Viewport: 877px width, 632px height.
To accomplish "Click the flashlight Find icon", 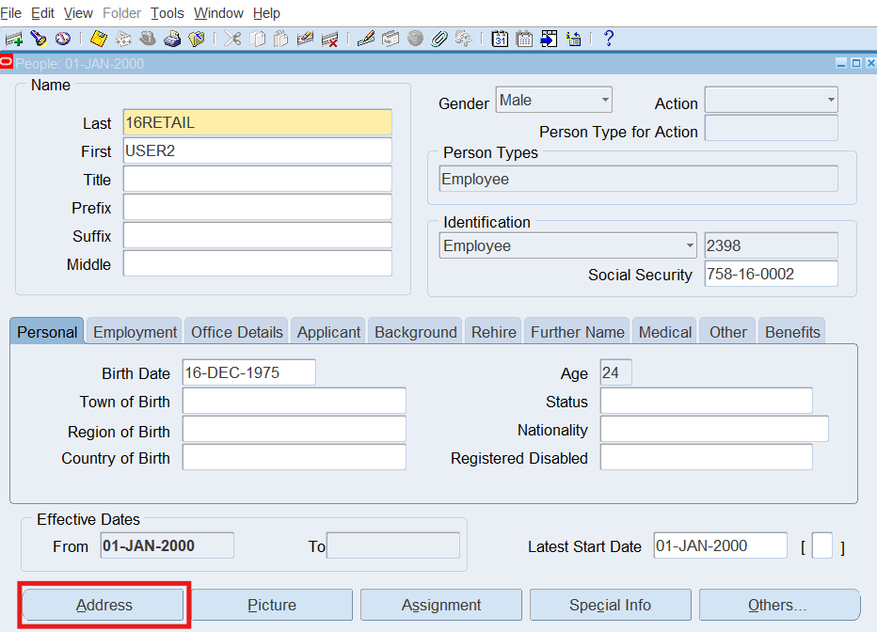I will point(39,39).
